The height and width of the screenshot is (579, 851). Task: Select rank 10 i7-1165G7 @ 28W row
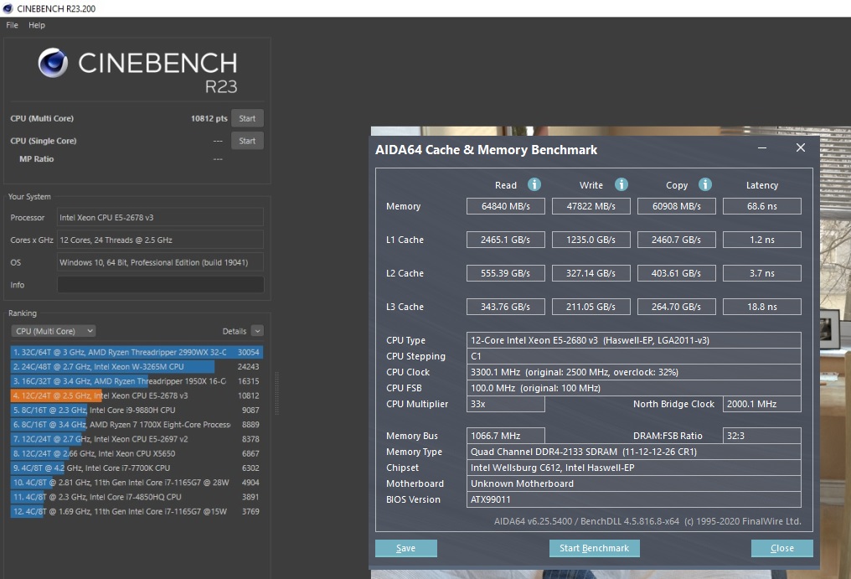pos(137,483)
